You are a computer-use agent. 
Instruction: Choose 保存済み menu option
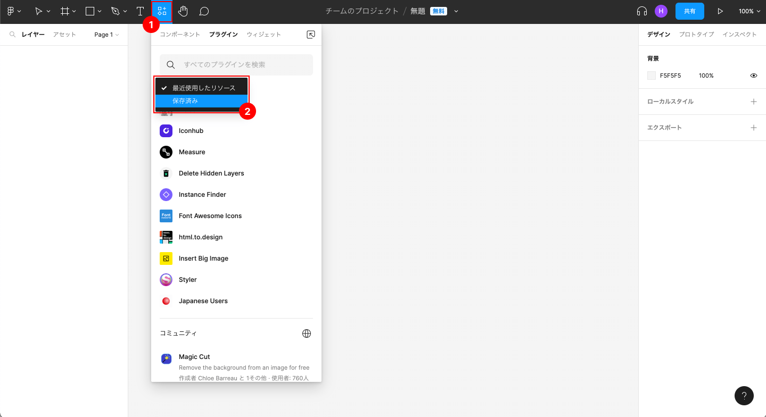tap(202, 101)
